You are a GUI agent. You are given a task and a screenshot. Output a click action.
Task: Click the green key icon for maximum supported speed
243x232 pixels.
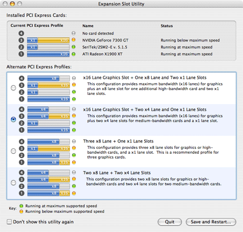pyautogui.click(x=21, y=206)
